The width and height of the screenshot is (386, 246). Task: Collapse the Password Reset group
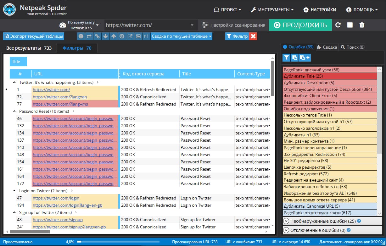click(14, 111)
